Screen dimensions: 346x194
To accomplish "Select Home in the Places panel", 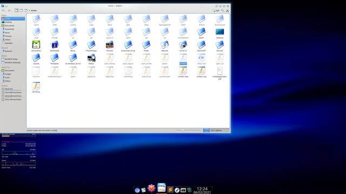I will 13,19.
